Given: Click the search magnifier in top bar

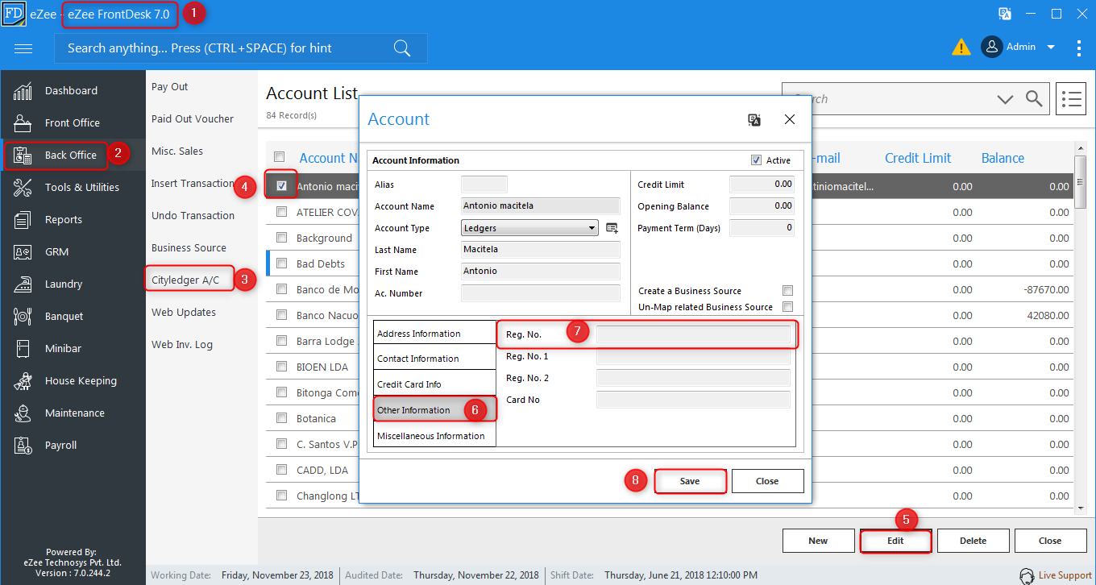Looking at the screenshot, I should coord(402,48).
